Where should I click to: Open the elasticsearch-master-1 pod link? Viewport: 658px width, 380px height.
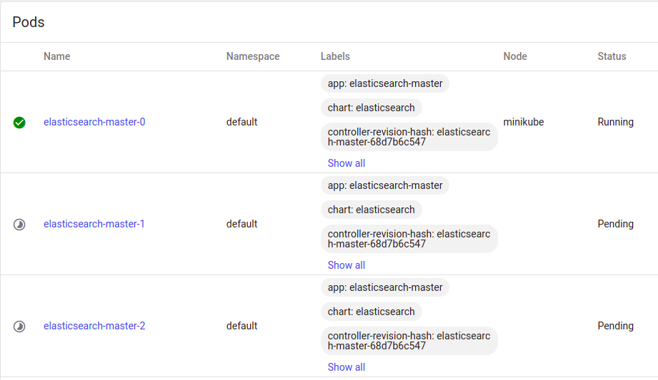click(94, 224)
